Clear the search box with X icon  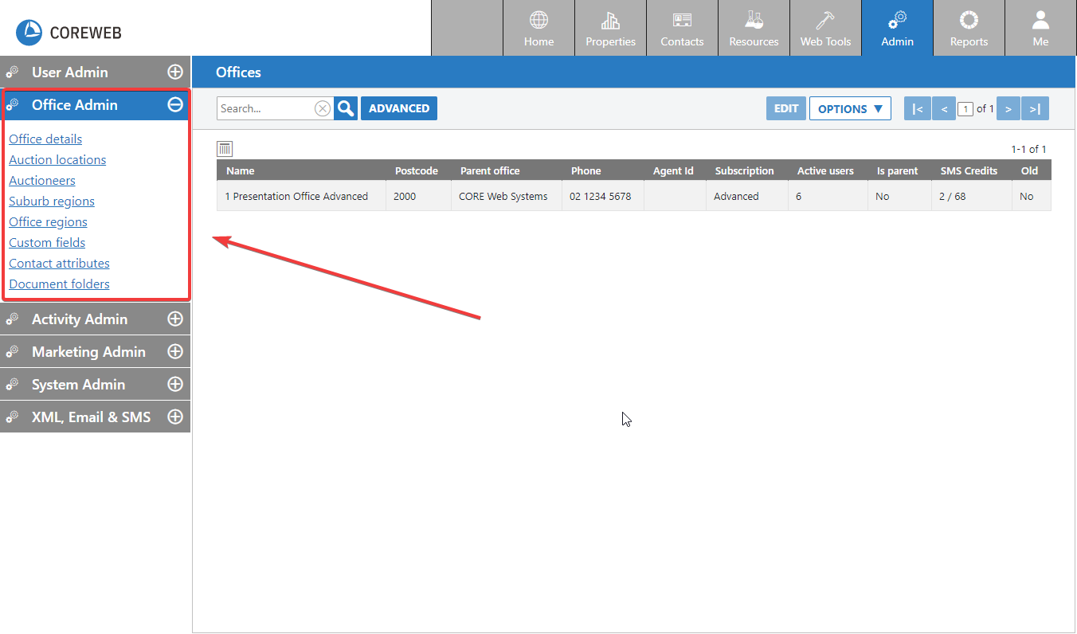[x=322, y=108]
